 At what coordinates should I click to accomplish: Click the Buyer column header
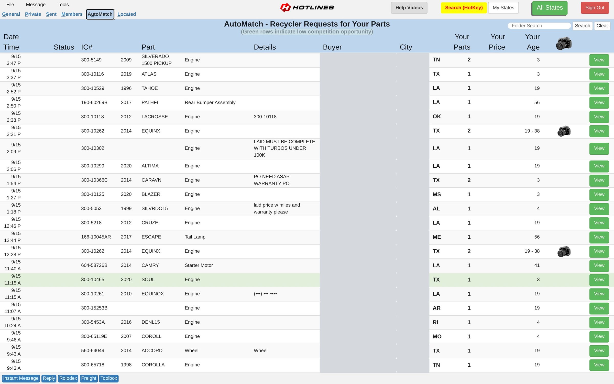[x=332, y=47]
